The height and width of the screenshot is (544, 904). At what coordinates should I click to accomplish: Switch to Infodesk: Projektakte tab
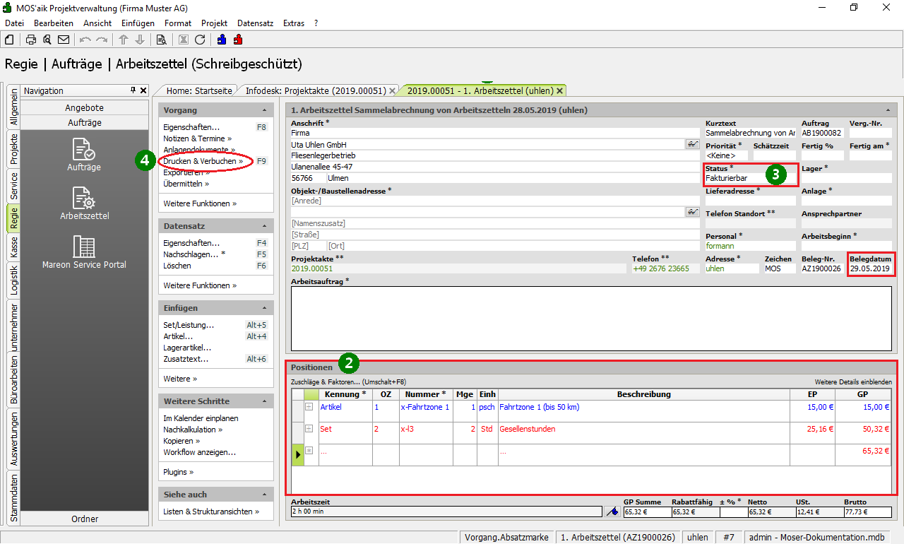[315, 90]
